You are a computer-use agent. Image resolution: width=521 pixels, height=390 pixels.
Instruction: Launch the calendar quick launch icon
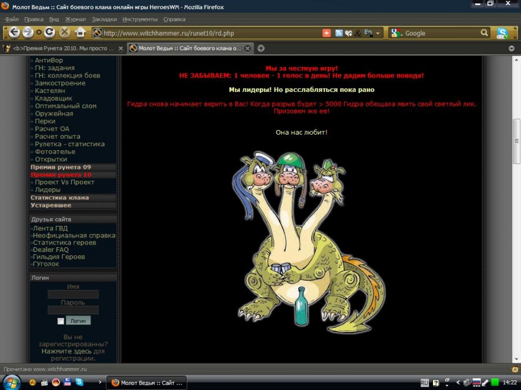pyautogui.click(x=44, y=382)
